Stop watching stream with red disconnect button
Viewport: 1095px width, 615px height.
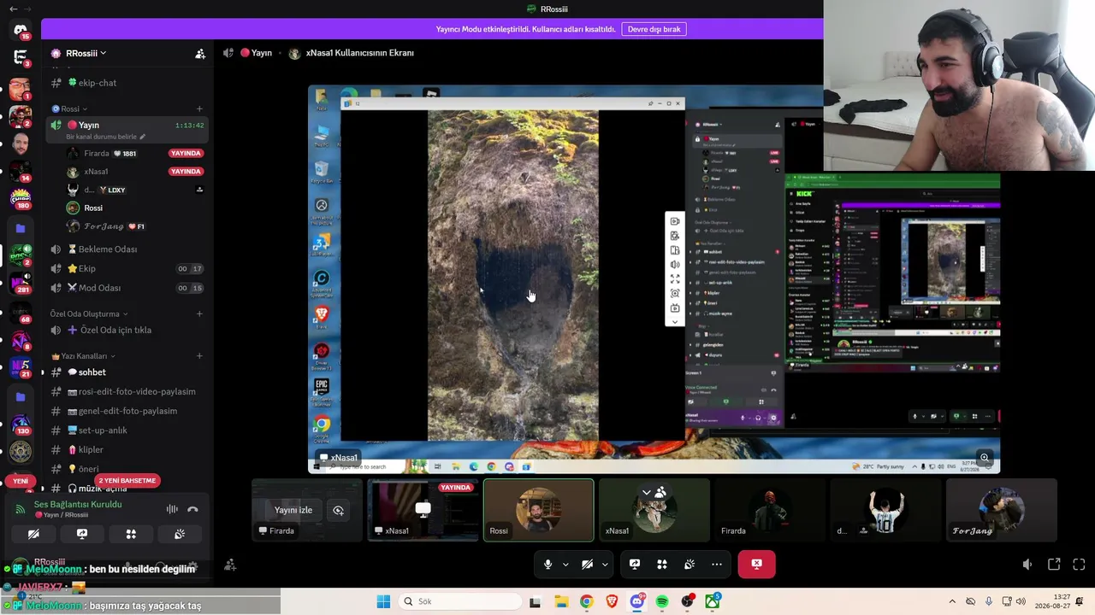pos(756,564)
